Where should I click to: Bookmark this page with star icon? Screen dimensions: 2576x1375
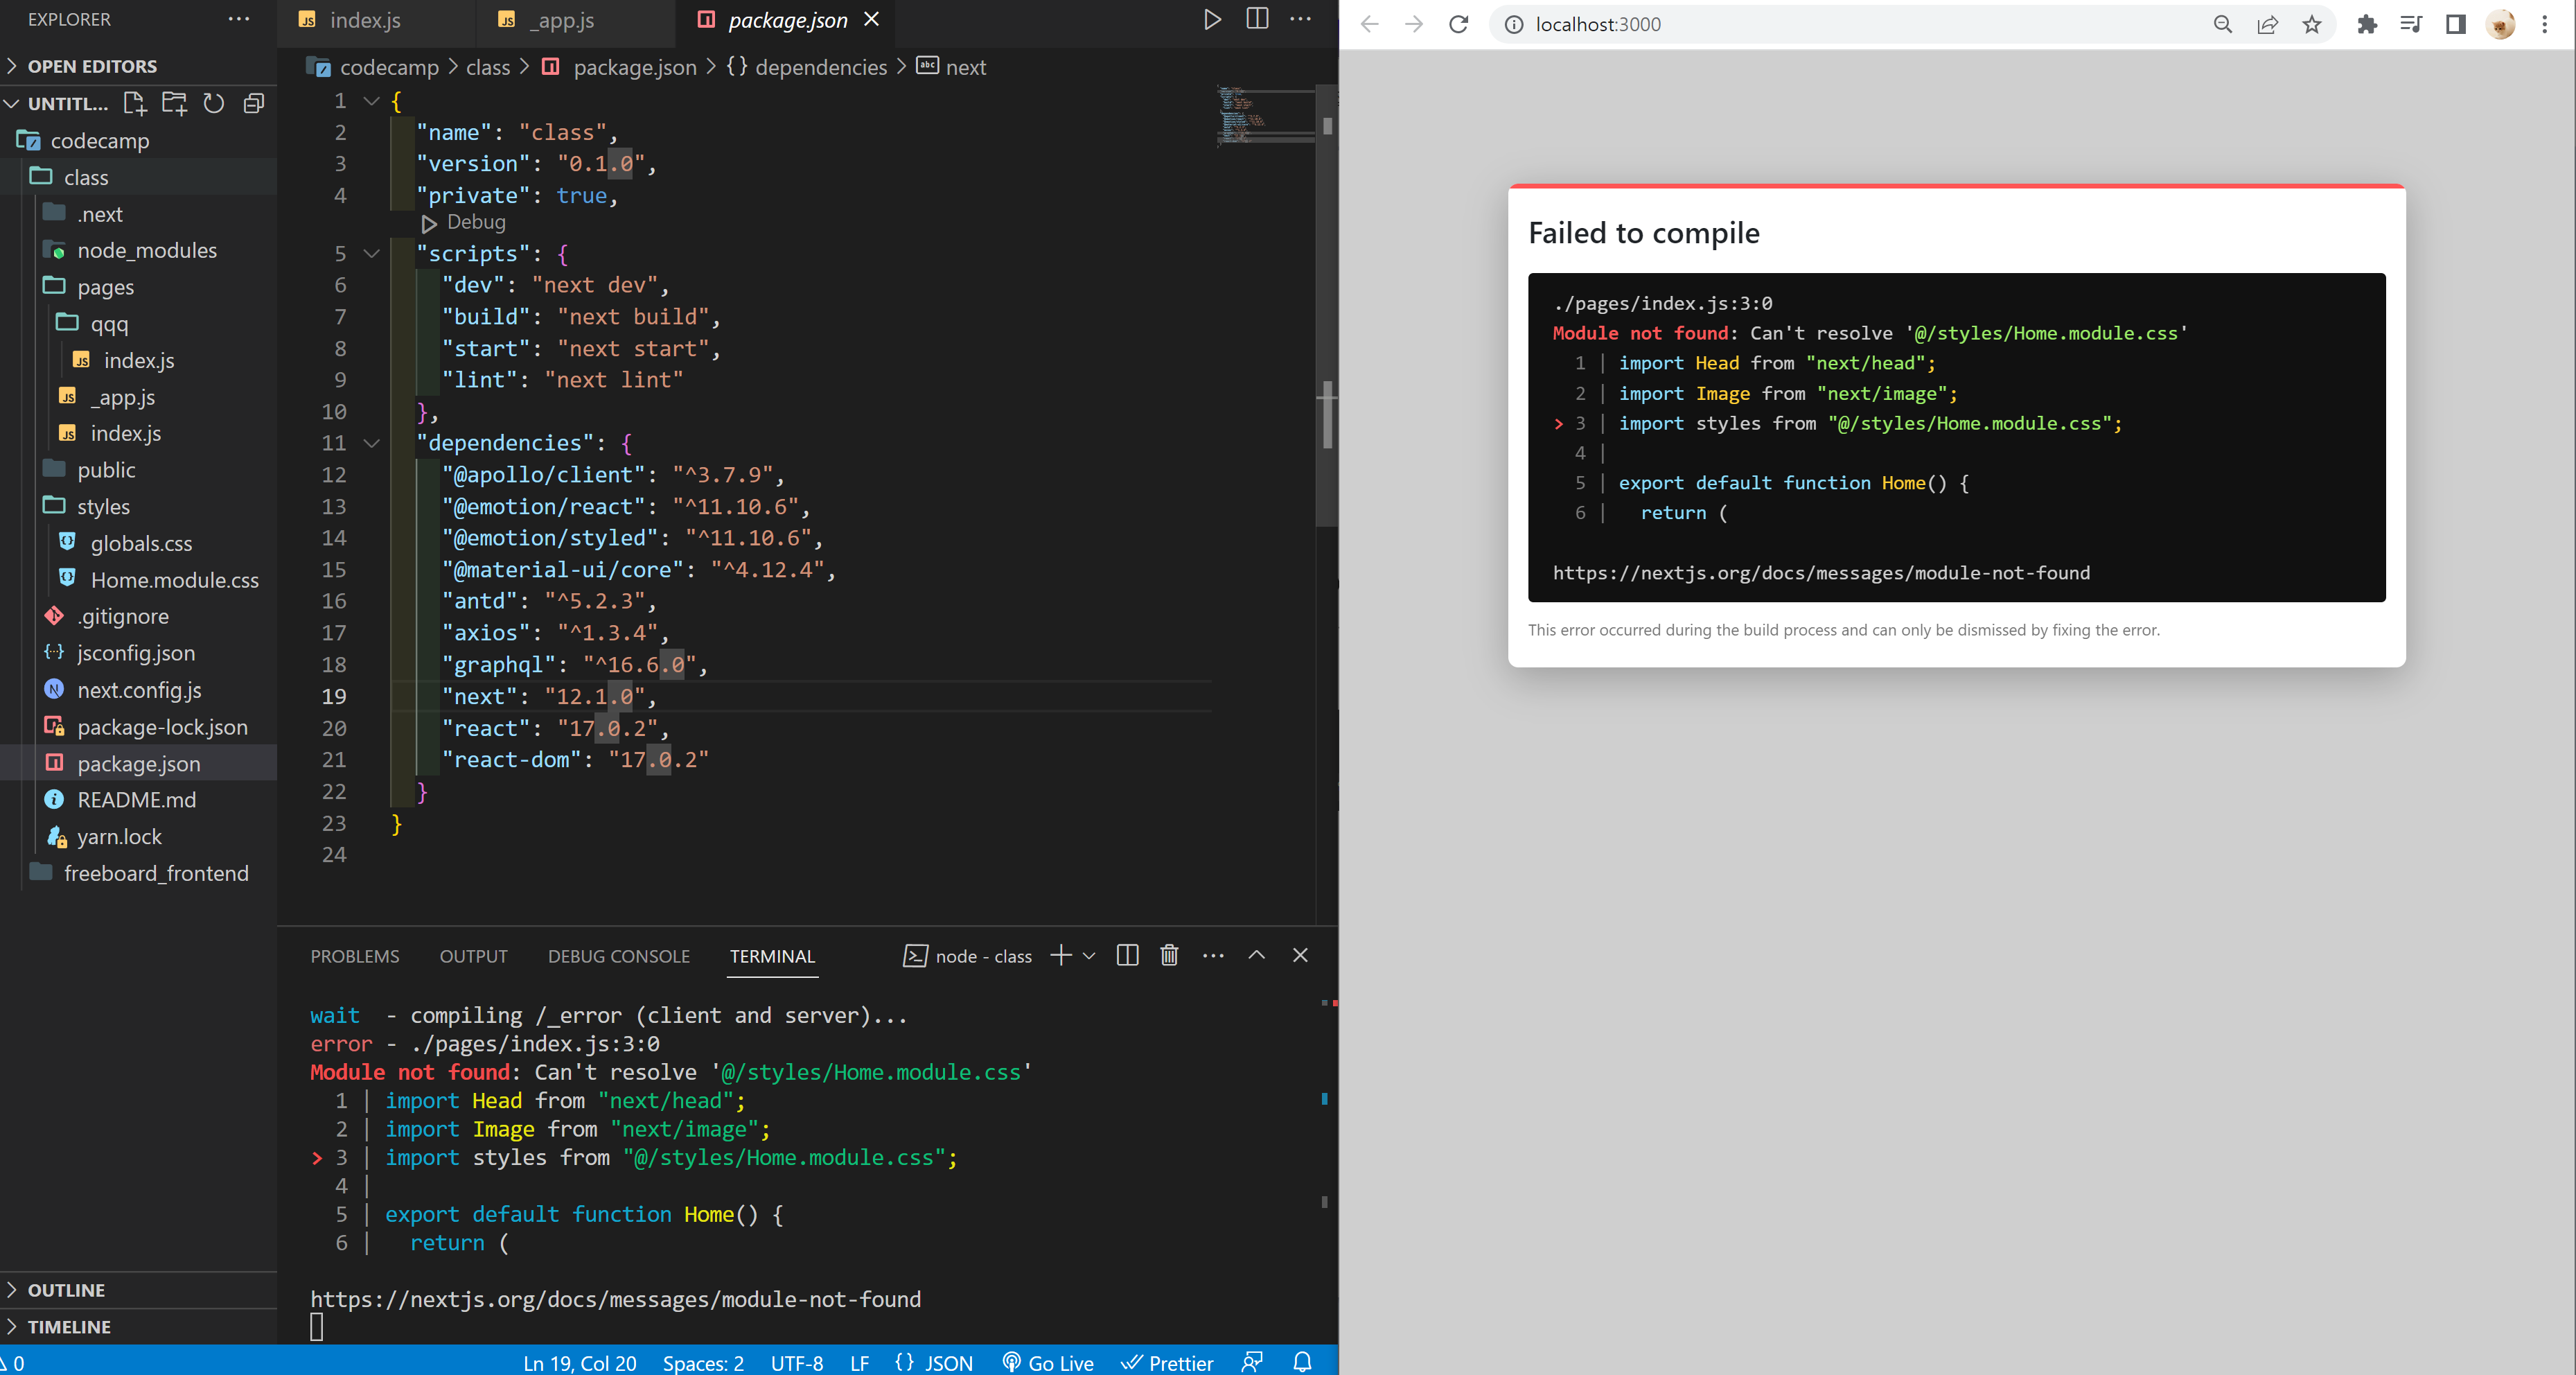tap(2312, 24)
